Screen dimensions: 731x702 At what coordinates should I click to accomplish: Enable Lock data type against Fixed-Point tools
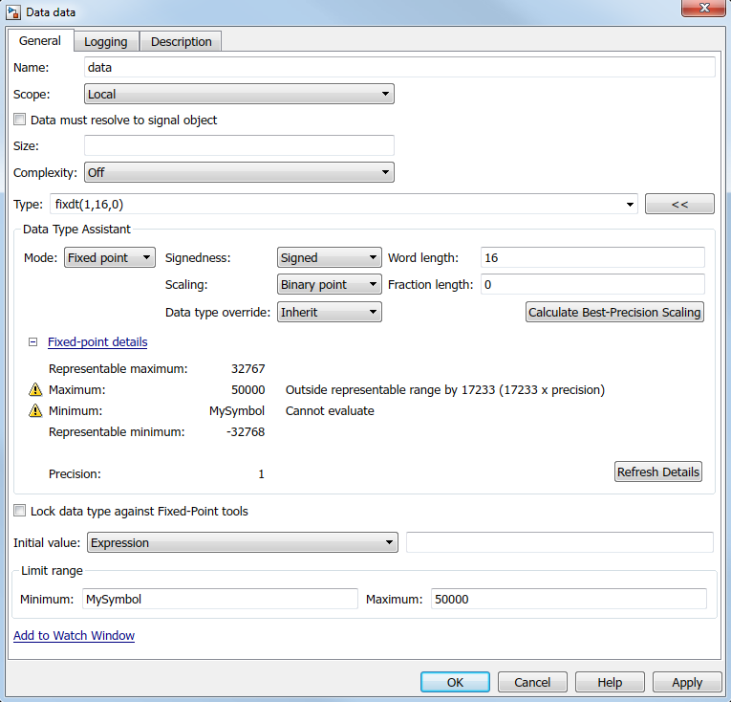coord(19,511)
